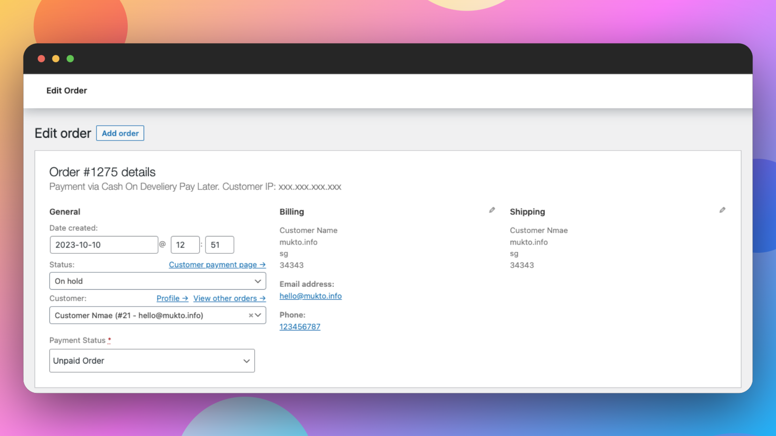Click billing Customer Name text
Screen dimensions: 776x436
309,231
